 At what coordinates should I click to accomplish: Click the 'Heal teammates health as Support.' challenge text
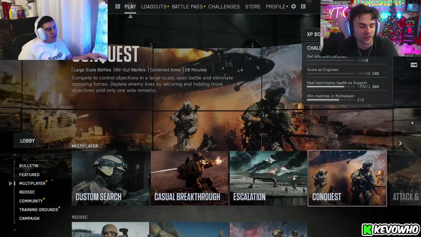click(x=337, y=83)
